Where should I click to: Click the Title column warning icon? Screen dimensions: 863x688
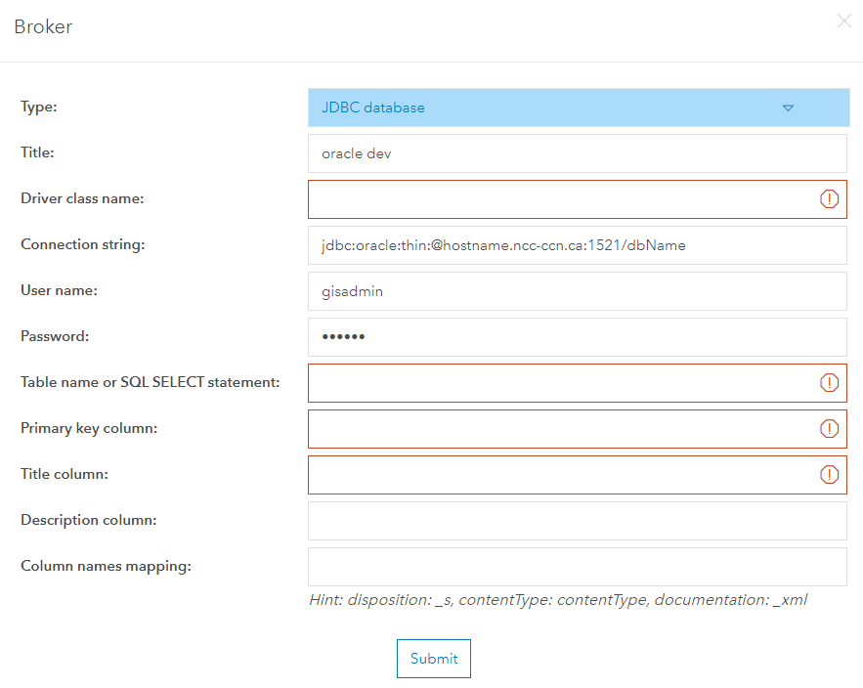point(829,475)
